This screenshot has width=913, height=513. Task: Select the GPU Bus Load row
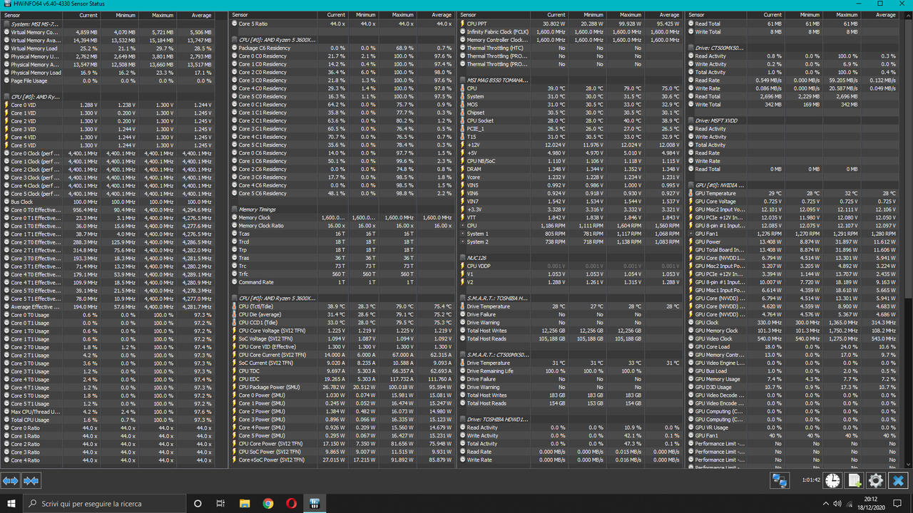click(793, 371)
